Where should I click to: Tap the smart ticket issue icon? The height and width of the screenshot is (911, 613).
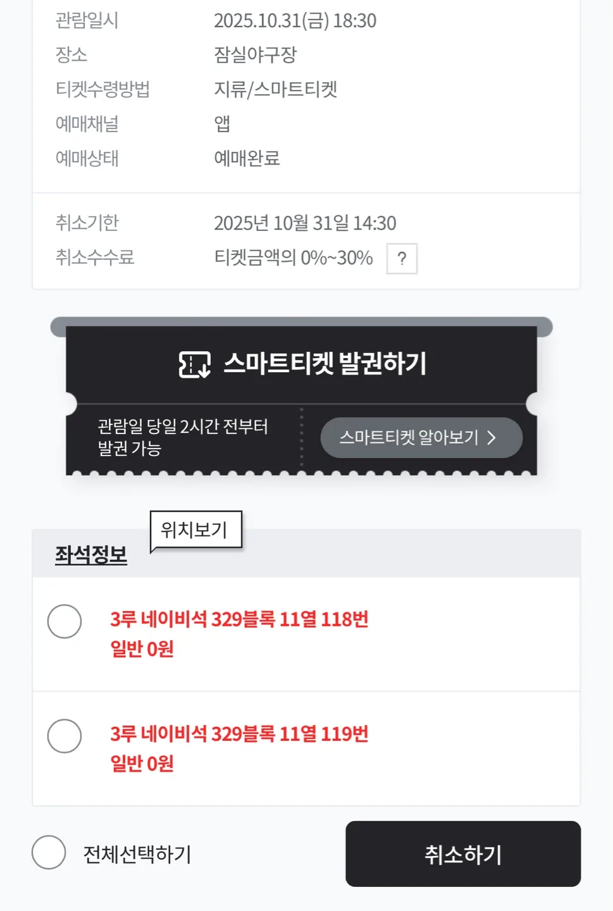coord(194,364)
